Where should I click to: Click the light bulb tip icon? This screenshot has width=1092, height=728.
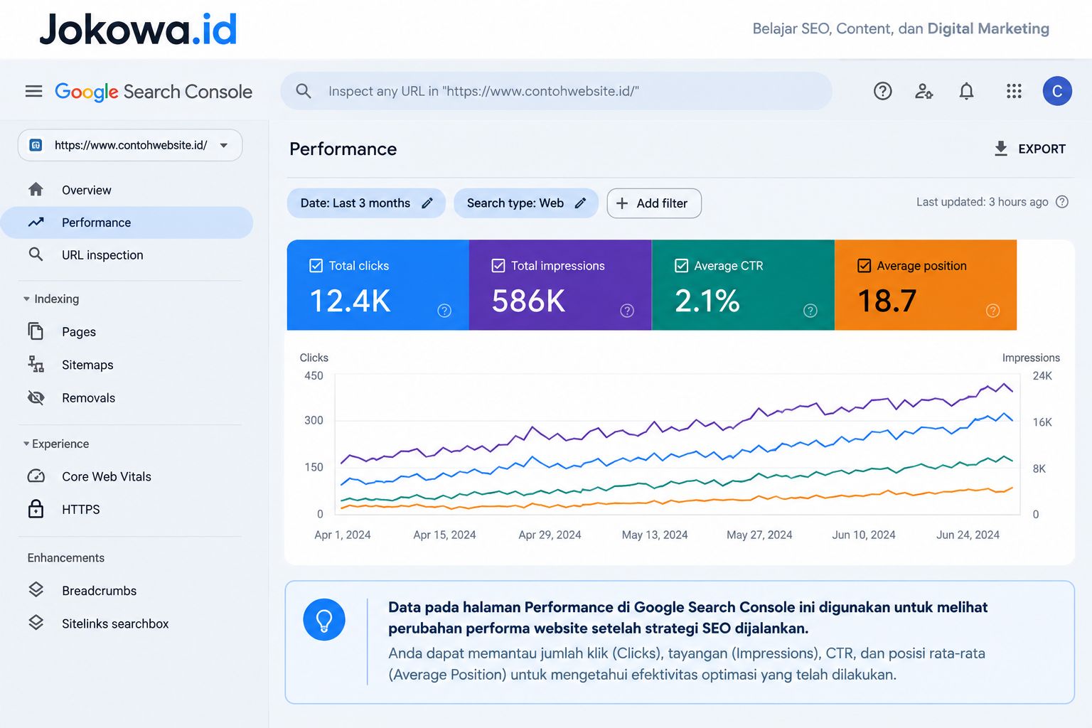pos(324,619)
